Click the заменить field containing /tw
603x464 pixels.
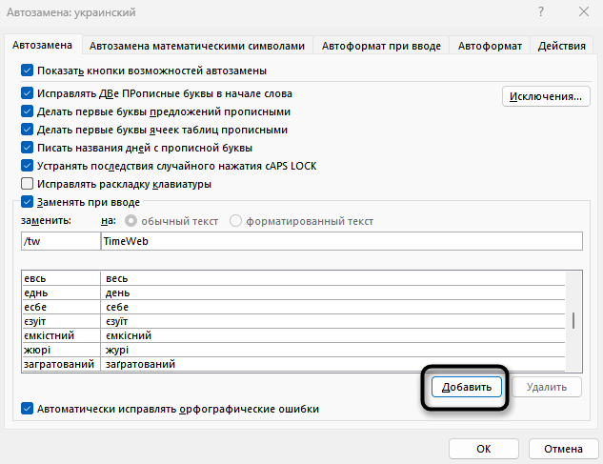(x=61, y=241)
